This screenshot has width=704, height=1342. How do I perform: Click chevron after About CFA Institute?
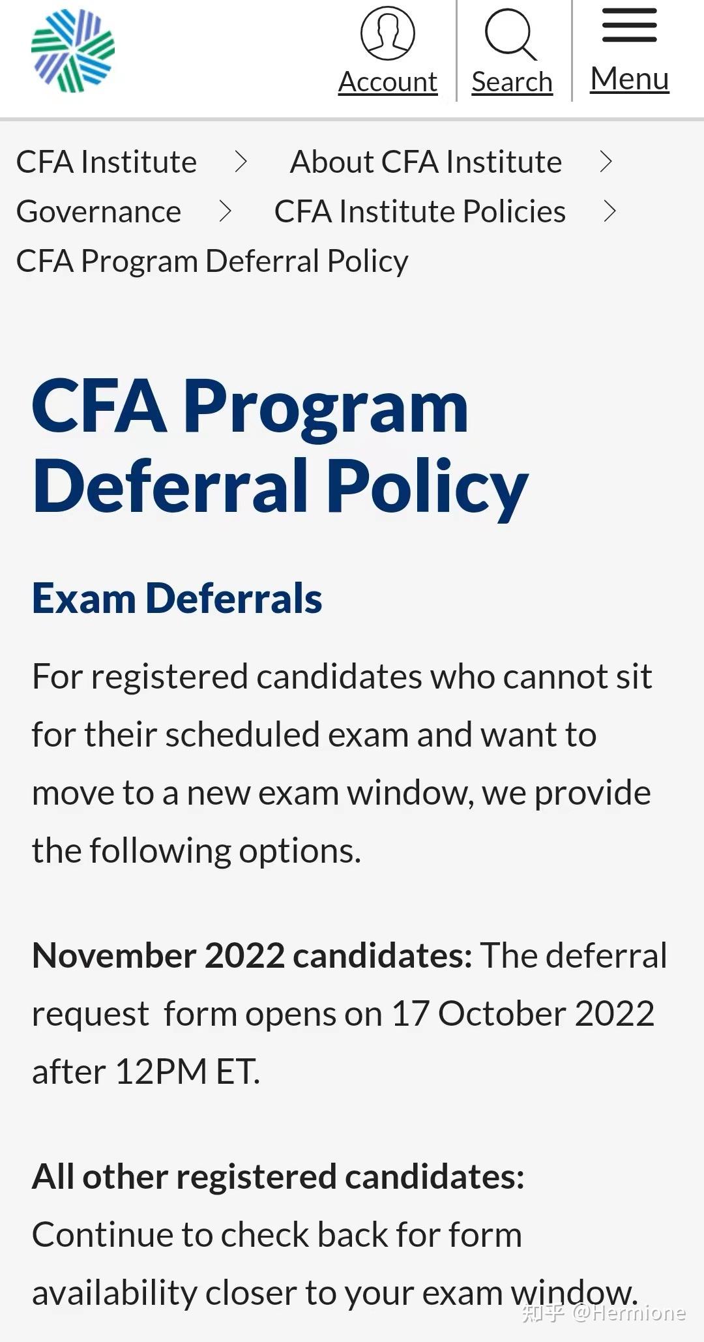coord(606,162)
